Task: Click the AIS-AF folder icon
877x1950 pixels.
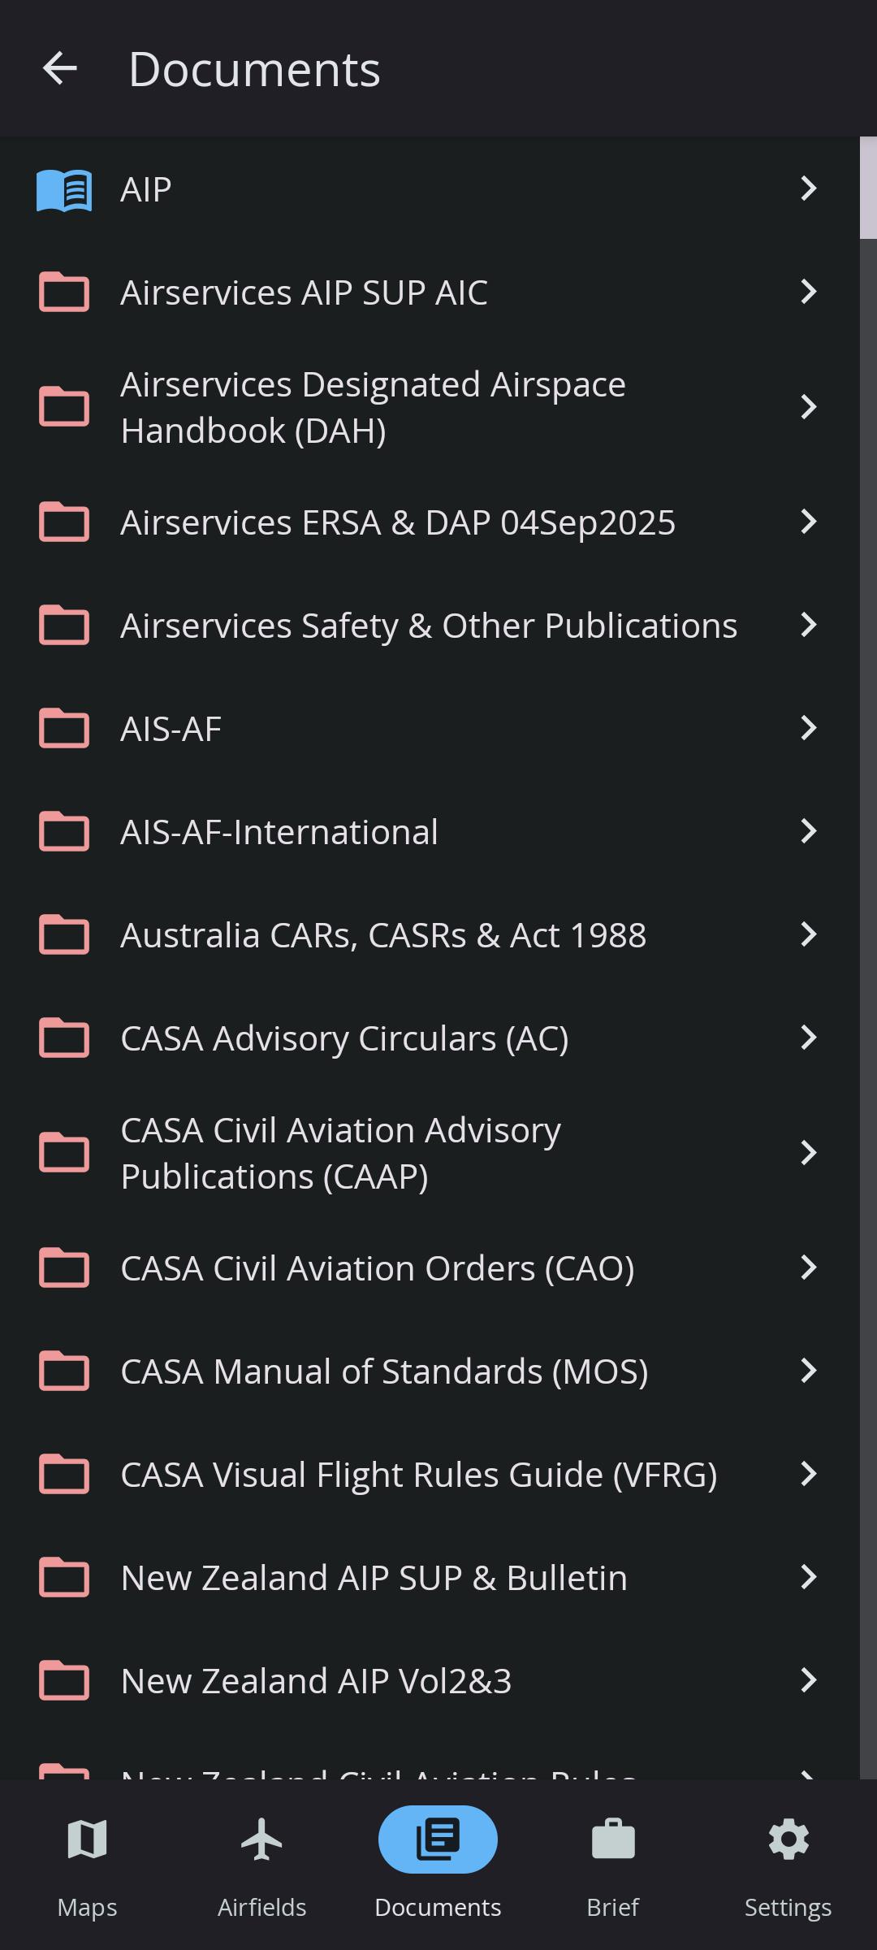Action: click(x=64, y=728)
